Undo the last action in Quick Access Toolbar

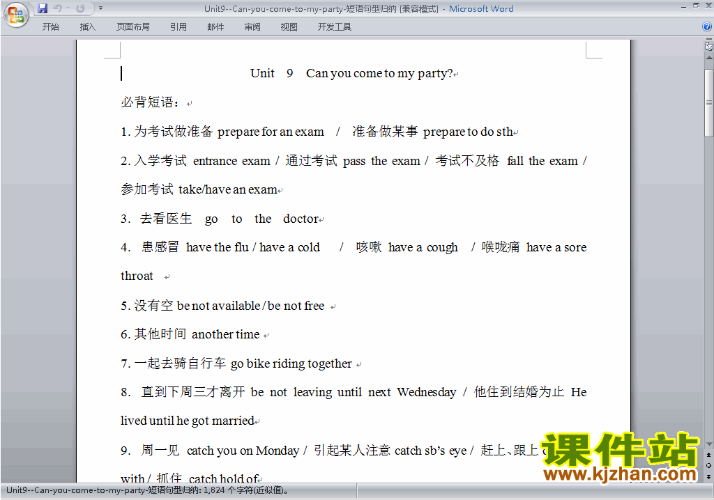point(57,8)
